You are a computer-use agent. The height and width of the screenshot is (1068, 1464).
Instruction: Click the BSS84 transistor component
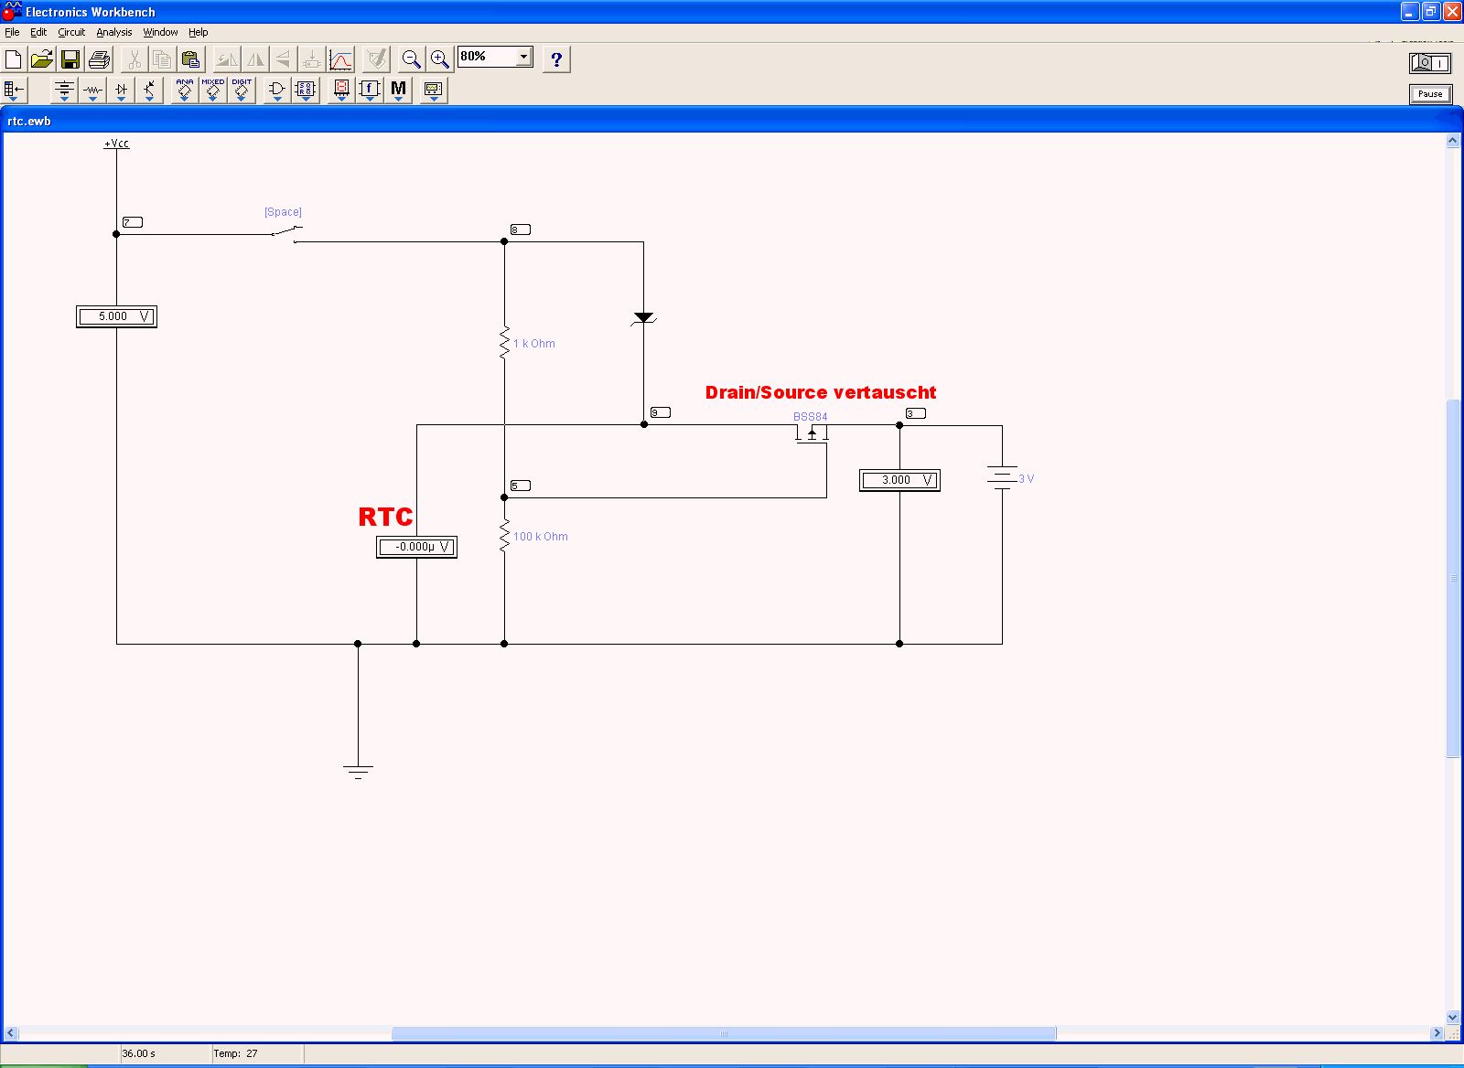point(812,433)
